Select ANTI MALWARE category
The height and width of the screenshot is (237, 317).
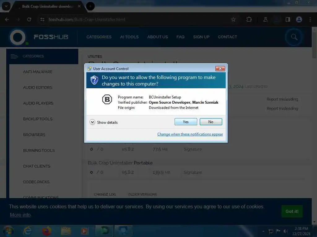(x=37, y=72)
